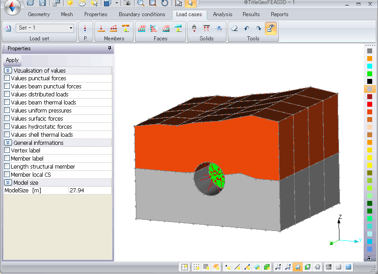Collapse the Vizualisation of values section
Viewport: 378px width, 274px height.
(x=8, y=70)
